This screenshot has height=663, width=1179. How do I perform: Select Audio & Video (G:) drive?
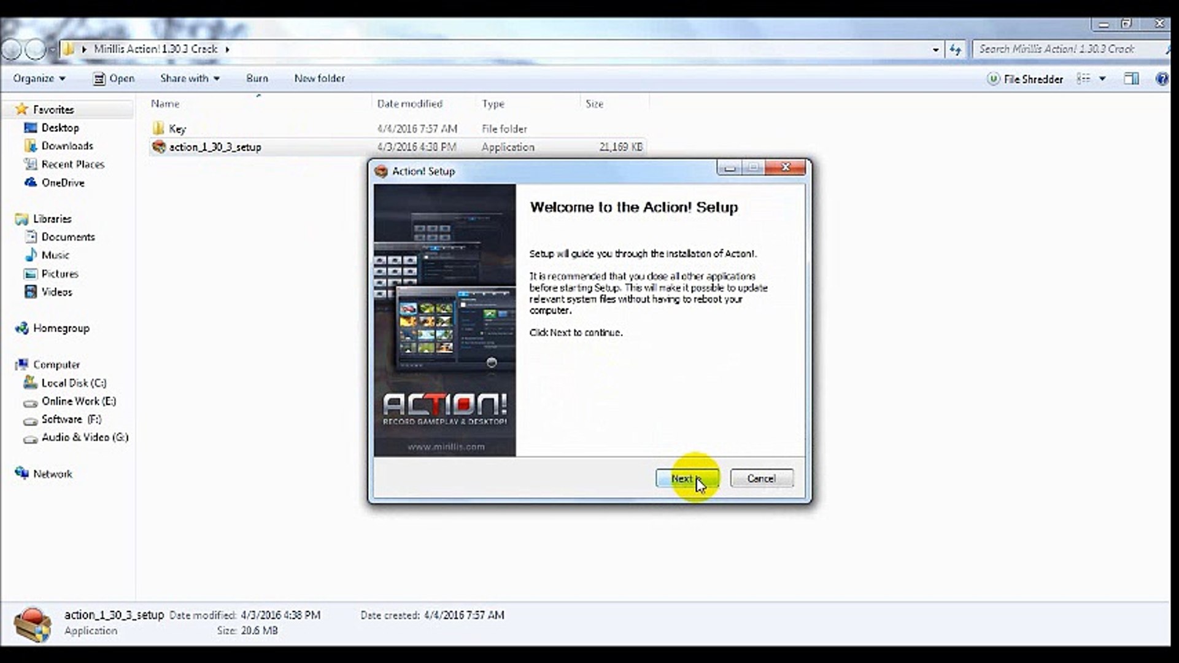(84, 437)
